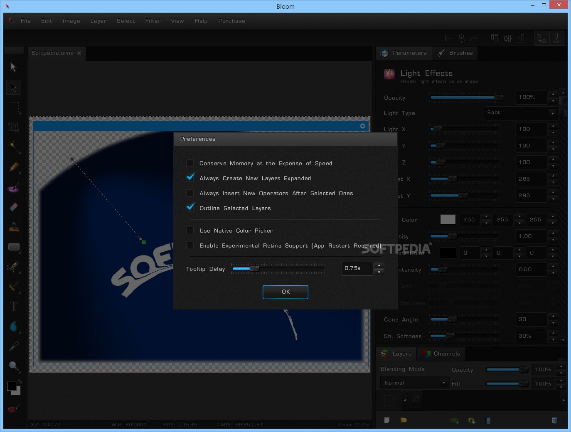Click the align bottom edges icon
Screen dimensions: 571x432
pyautogui.click(x=521, y=38)
